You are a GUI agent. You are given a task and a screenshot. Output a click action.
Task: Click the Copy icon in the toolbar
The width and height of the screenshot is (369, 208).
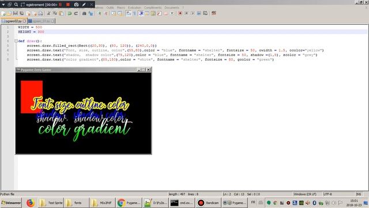[x=55, y=13]
